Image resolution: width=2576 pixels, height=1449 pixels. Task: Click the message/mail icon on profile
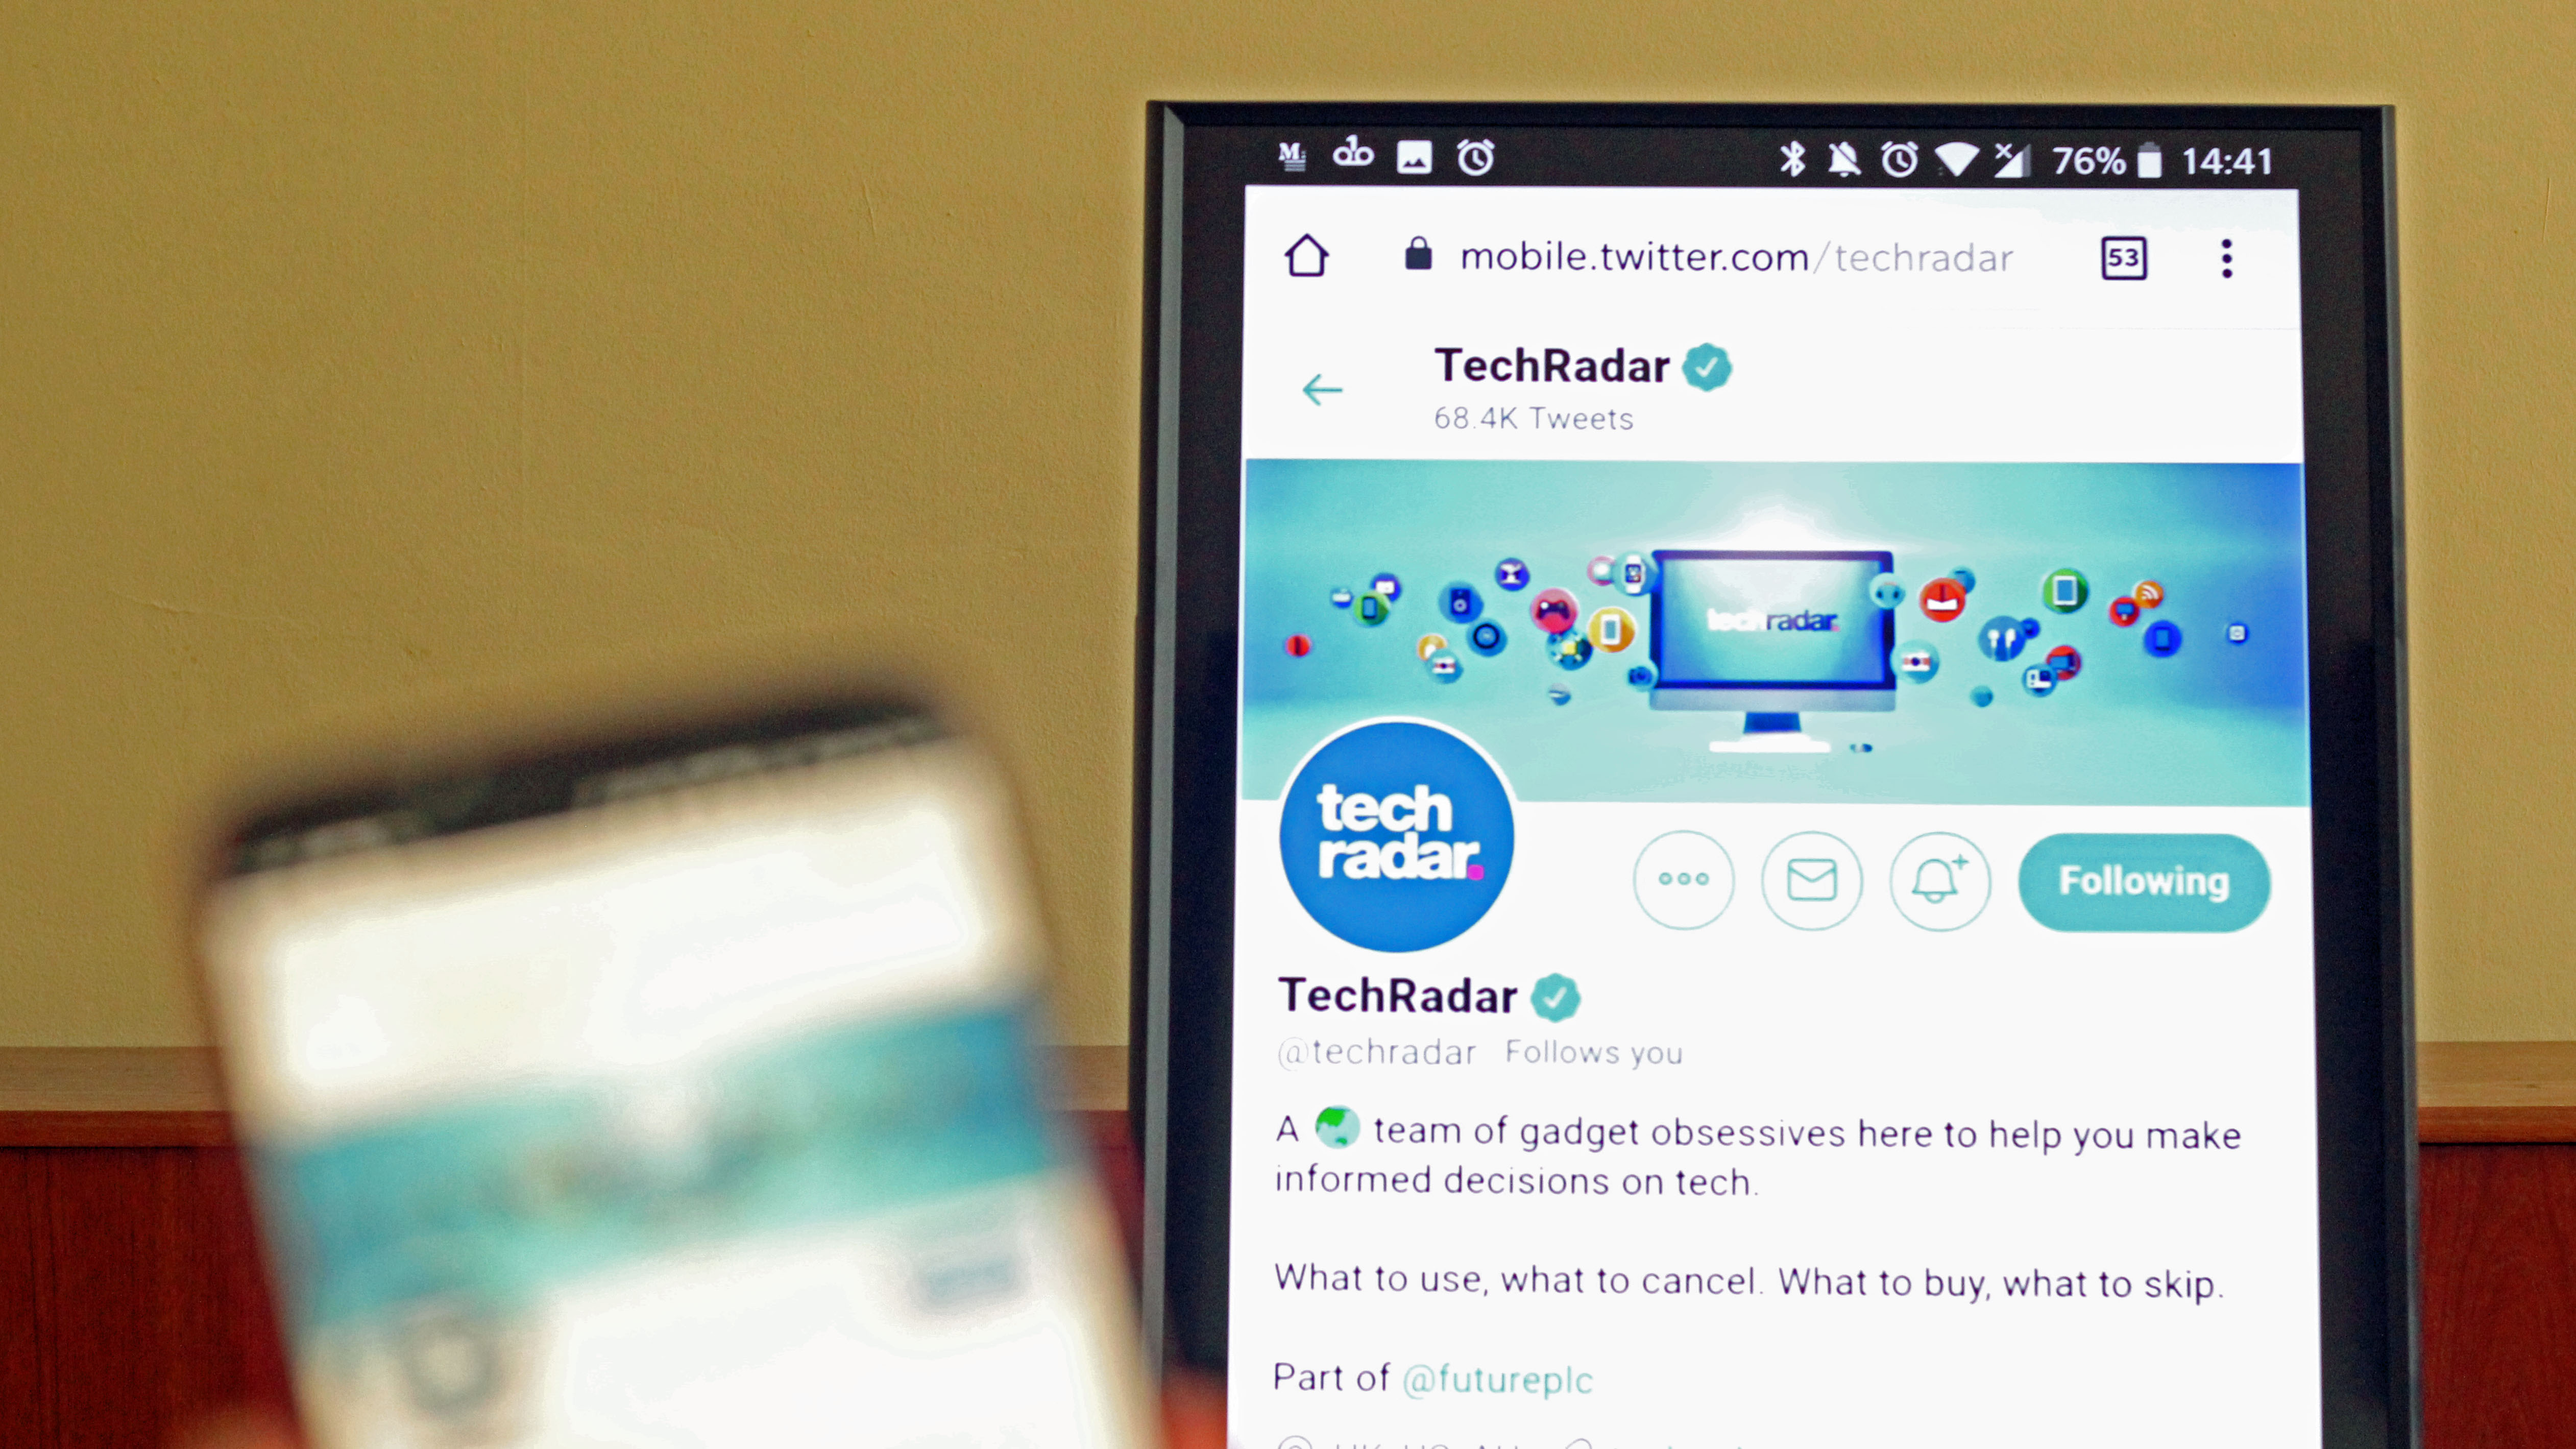tap(1812, 879)
